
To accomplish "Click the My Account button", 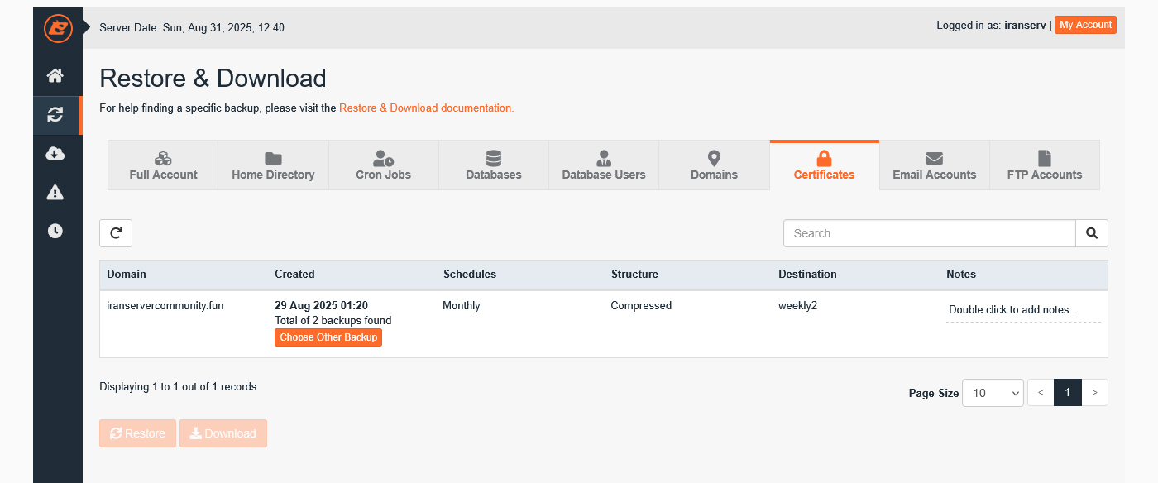I will (1085, 25).
